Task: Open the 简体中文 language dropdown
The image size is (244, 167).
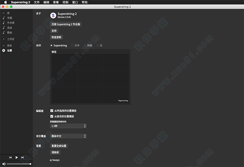Action: coord(68,136)
